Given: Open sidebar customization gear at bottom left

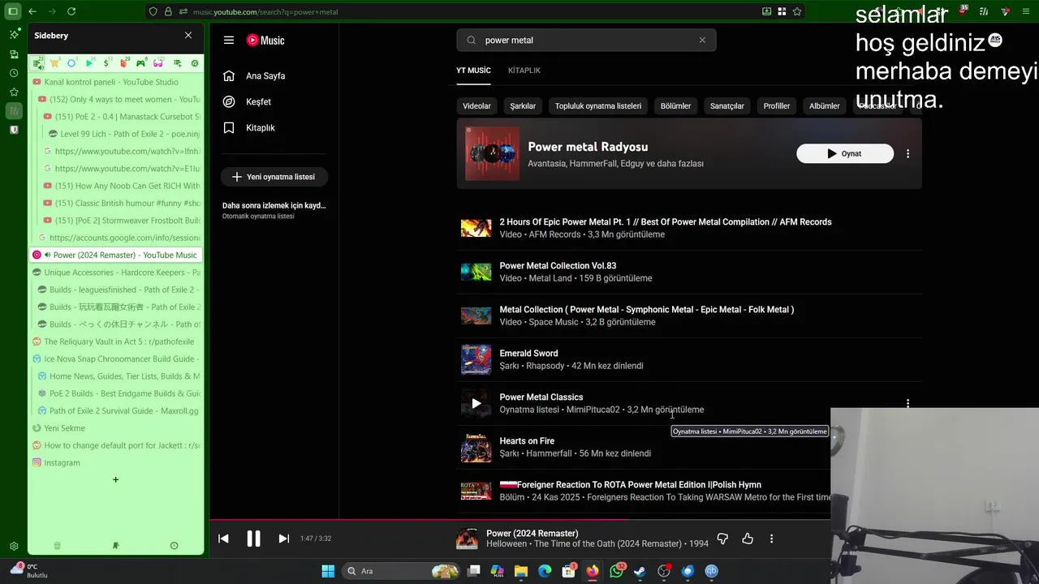Looking at the screenshot, I should pyautogui.click(x=14, y=547).
